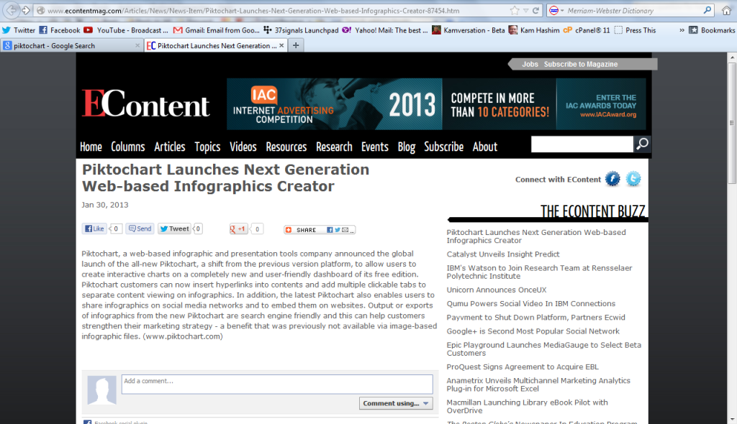The height and width of the screenshot is (424, 737).
Task: Open the Facebook bookmark
Action: coord(60,30)
